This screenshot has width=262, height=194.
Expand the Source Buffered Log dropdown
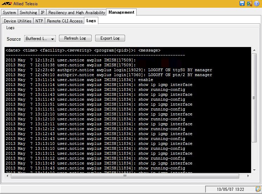(40, 39)
